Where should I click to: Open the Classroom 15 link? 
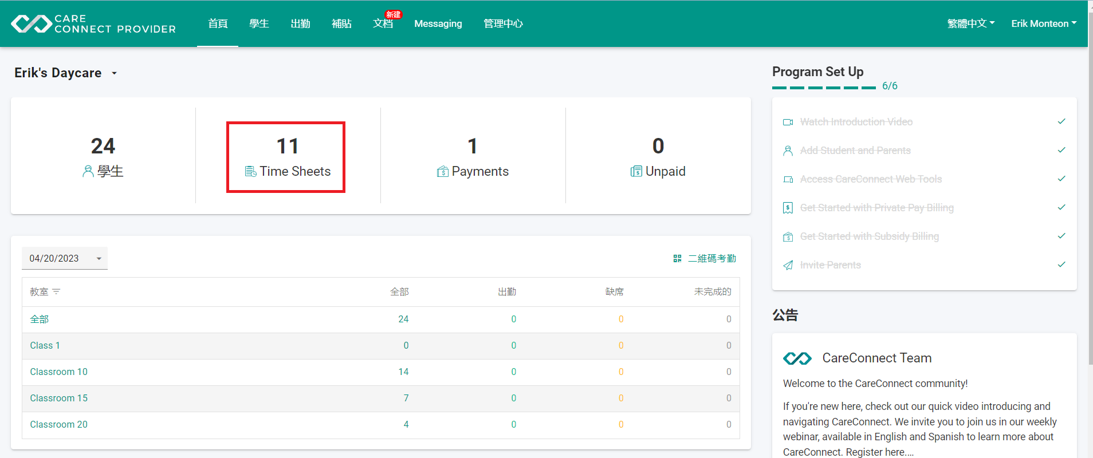58,398
